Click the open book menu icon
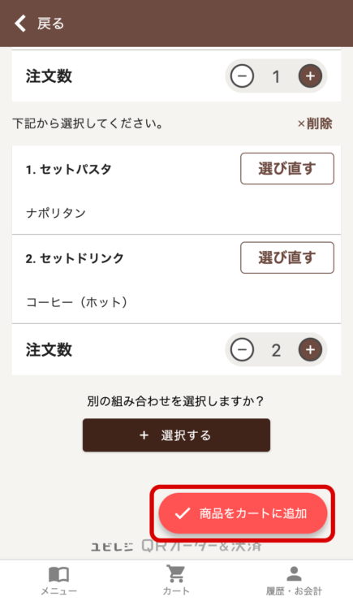The image size is (353, 601). (58, 574)
